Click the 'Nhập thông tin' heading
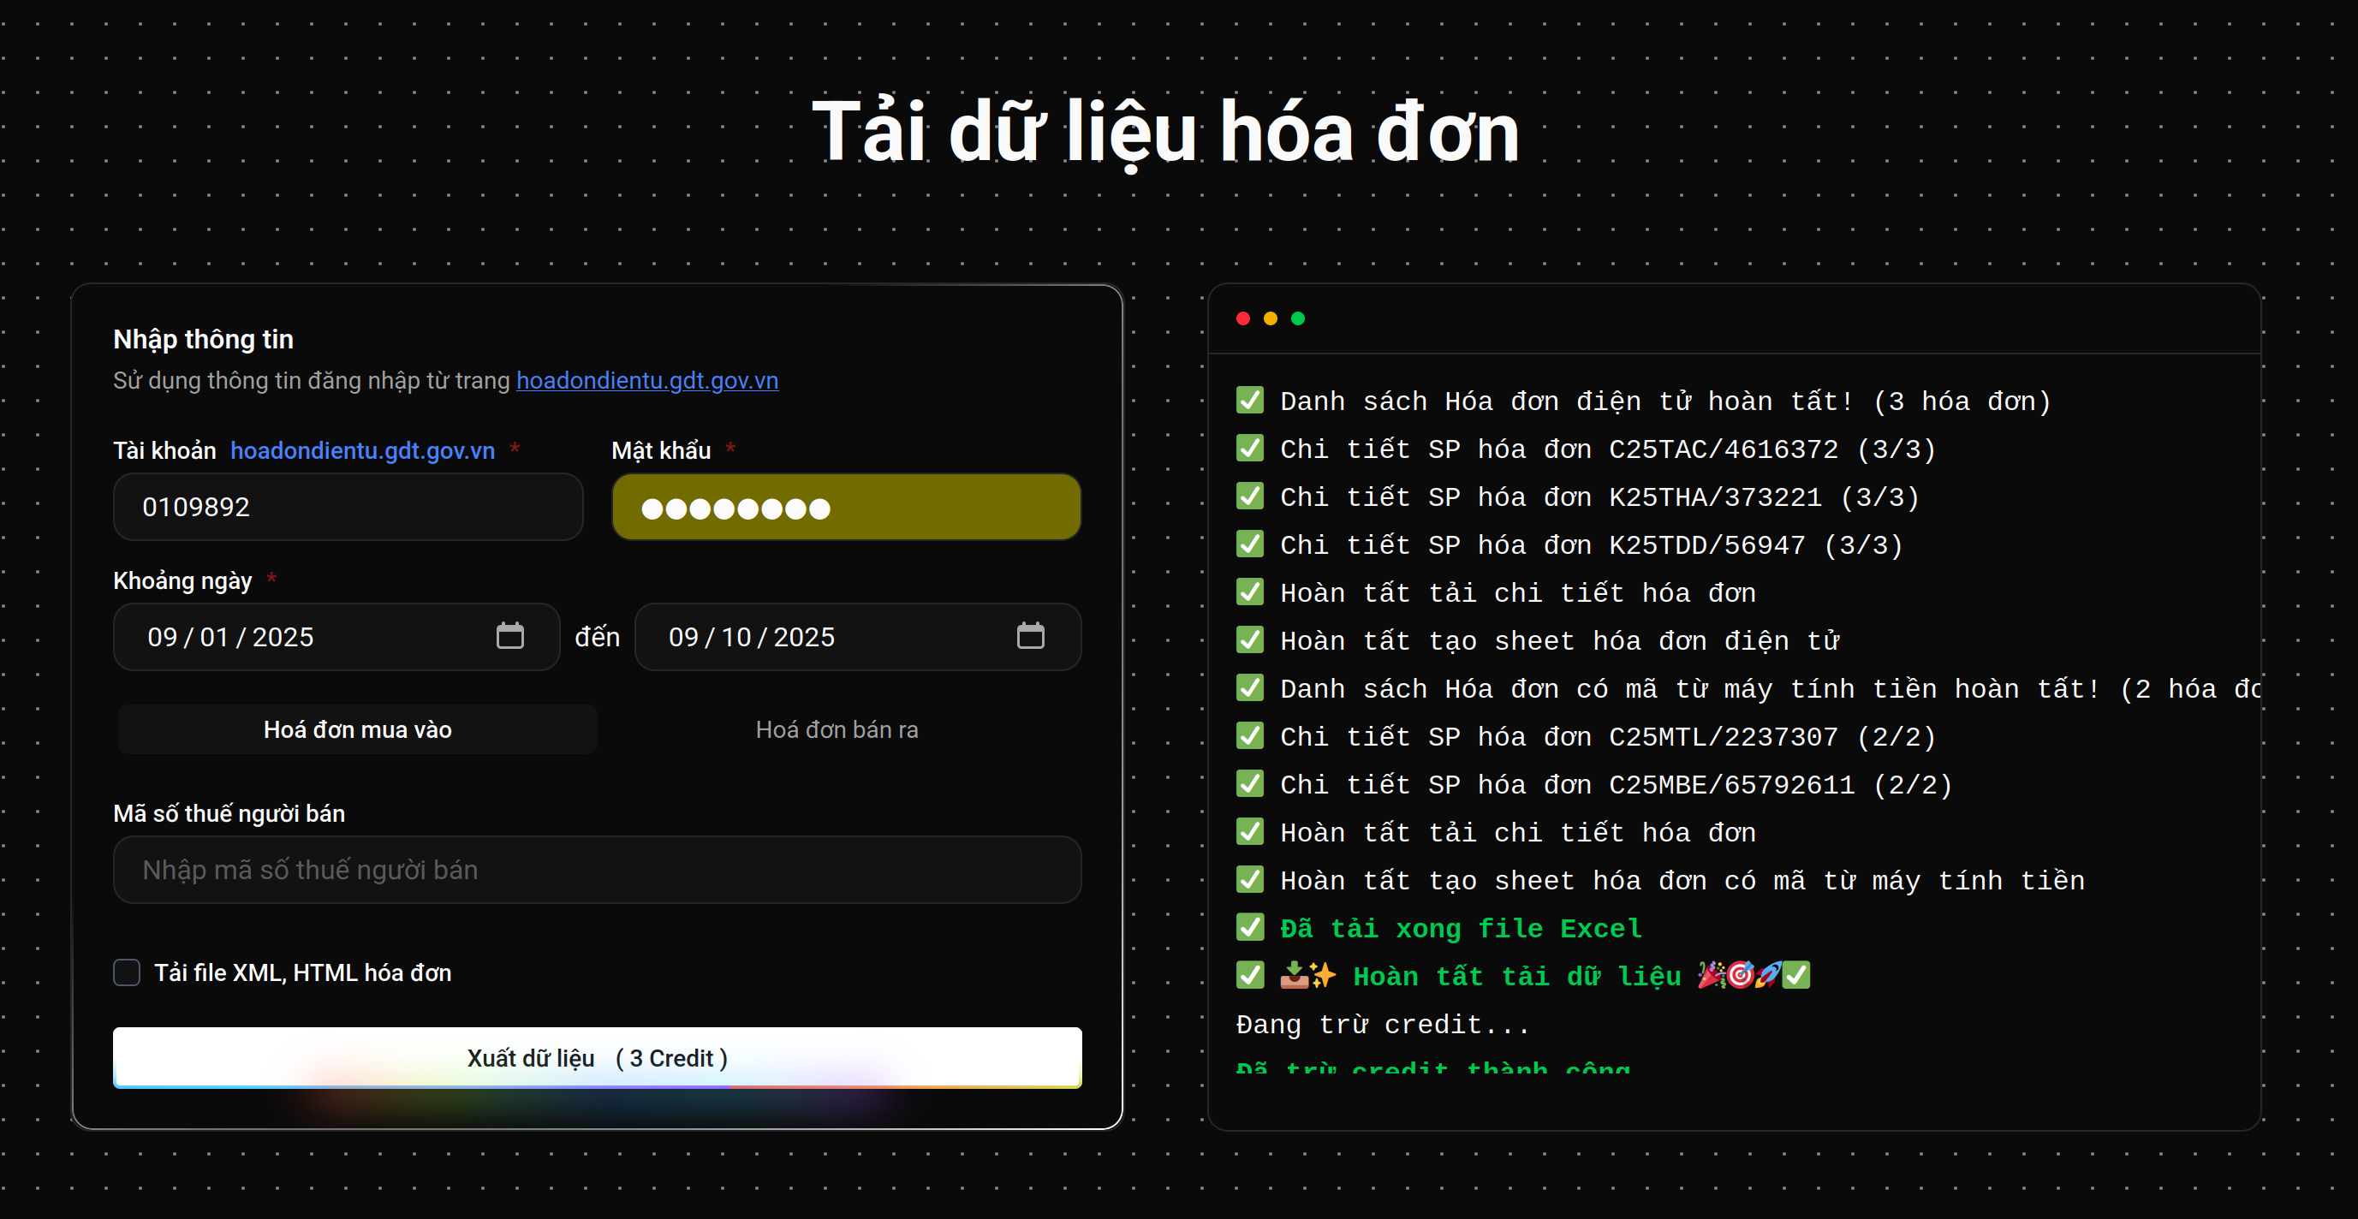2358x1219 pixels. tap(203, 340)
